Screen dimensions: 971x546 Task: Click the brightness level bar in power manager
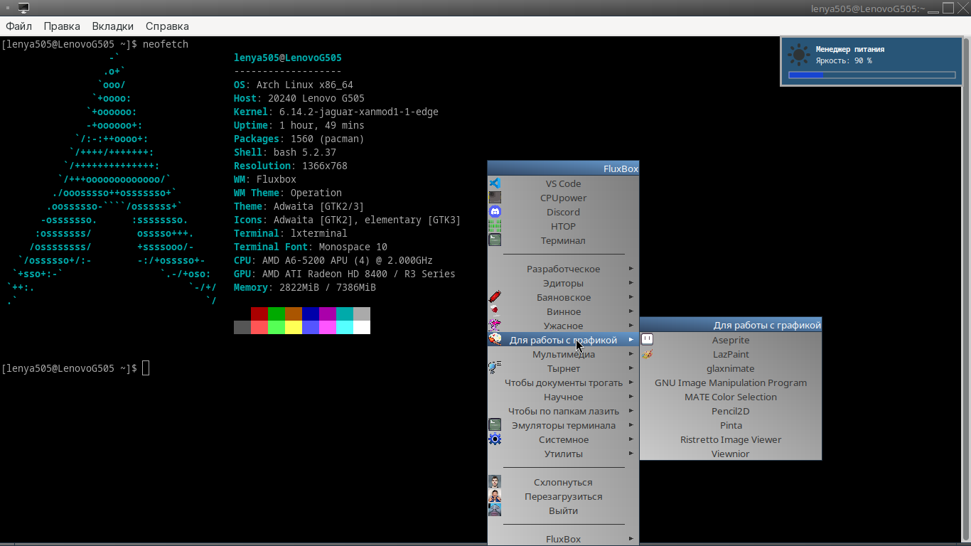click(871, 75)
